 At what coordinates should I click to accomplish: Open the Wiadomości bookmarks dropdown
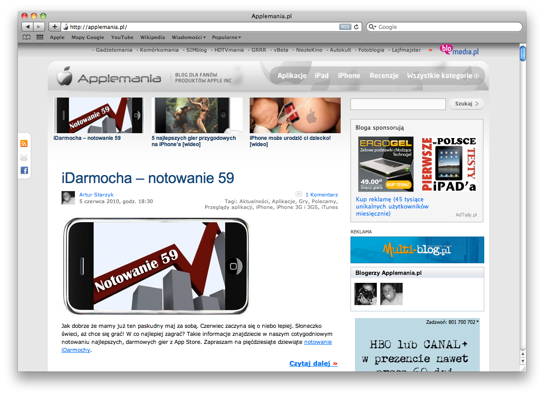(189, 37)
